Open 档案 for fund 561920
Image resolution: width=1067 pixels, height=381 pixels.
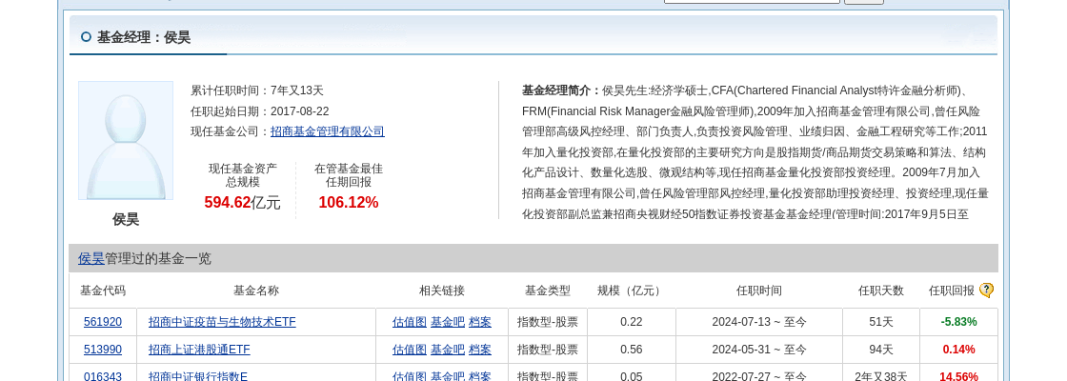coord(480,322)
